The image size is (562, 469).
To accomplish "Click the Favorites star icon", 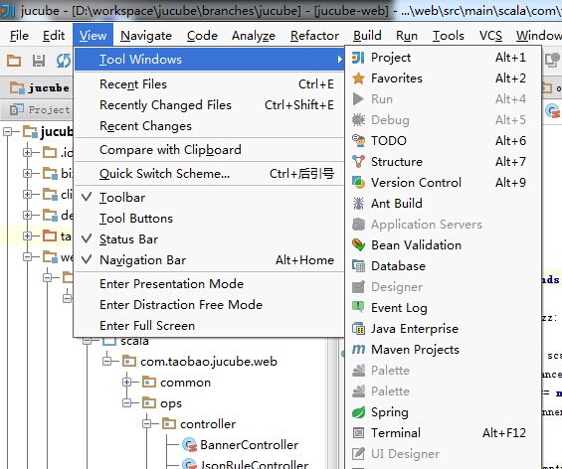I will [x=358, y=78].
